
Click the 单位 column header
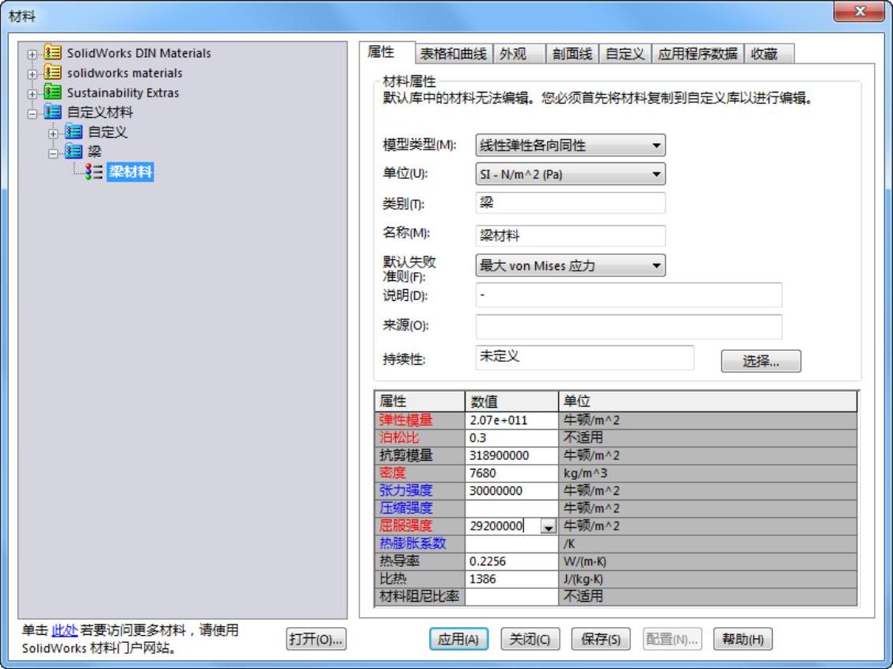pos(708,401)
